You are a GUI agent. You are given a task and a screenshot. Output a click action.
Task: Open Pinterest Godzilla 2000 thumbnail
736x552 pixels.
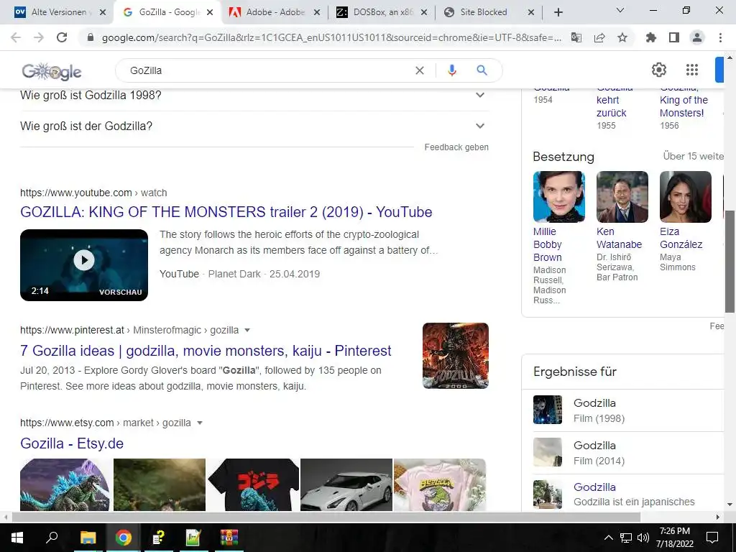pos(455,356)
